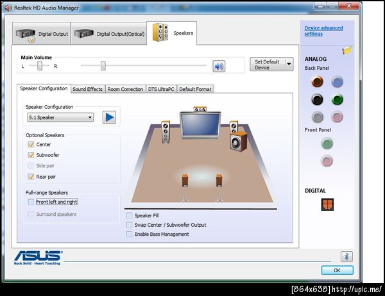
Task: Open the Room Correction tab
Action: click(x=125, y=89)
